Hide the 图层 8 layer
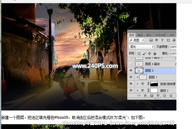192x129 pixels. coord(131,70)
